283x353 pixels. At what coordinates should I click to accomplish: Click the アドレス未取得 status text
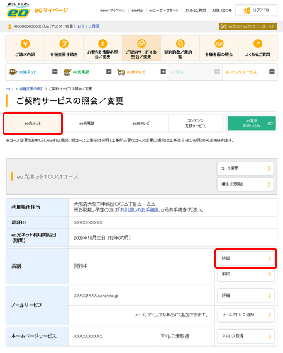coord(175,336)
